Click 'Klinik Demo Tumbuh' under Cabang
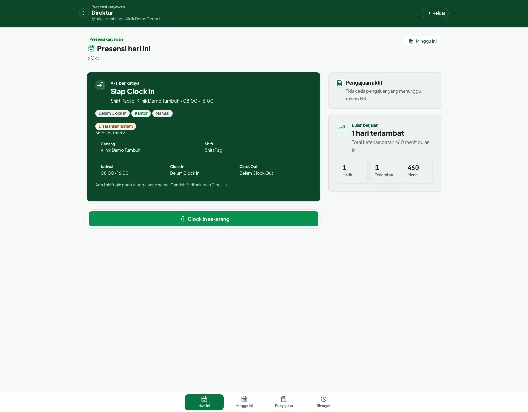The image size is (528, 412). (120, 150)
